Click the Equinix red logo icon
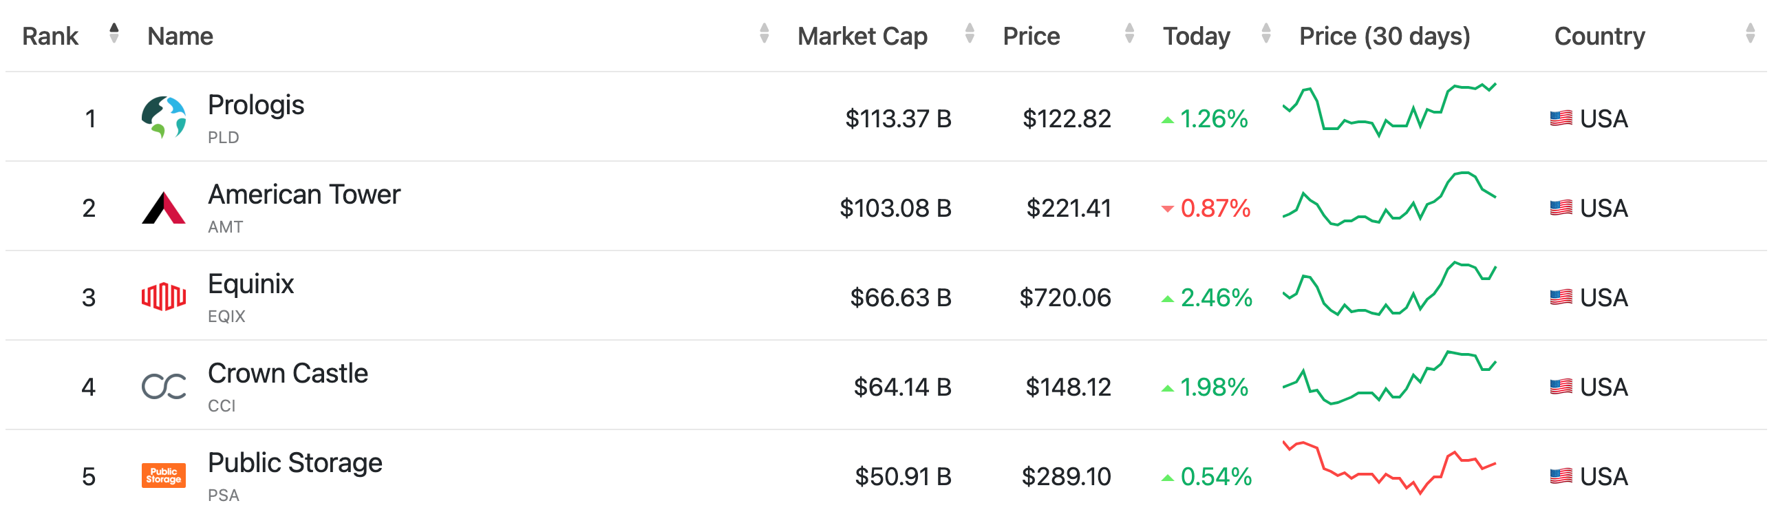1774x512 pixels. [x=163, y=297]
